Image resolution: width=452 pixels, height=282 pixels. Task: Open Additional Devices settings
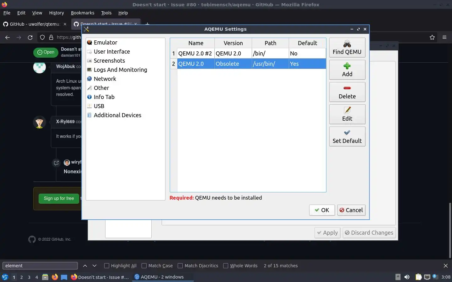[x=114, y=115]
